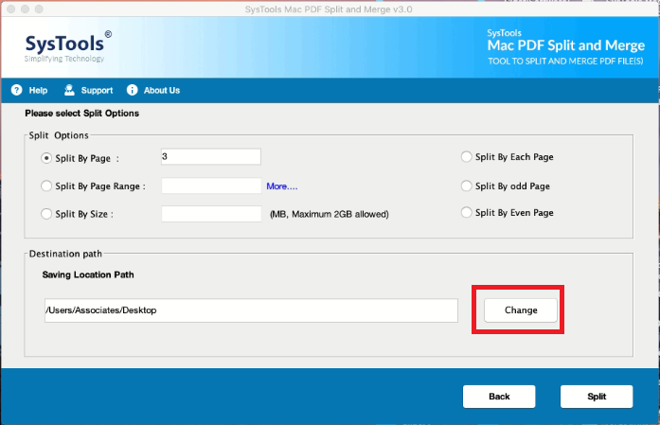This screenshot has height=425, width=660.
Task: Click the 'Saving Location Path' label
Action: point(88,274)
